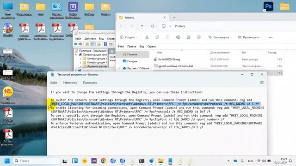Open the three-dots more options in Explorer
Screen dimensions: 296x166
271,37
